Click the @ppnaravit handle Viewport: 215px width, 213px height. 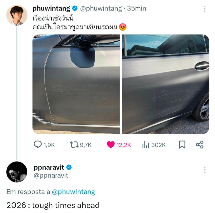pyautogui.click(x=51, y=175)
